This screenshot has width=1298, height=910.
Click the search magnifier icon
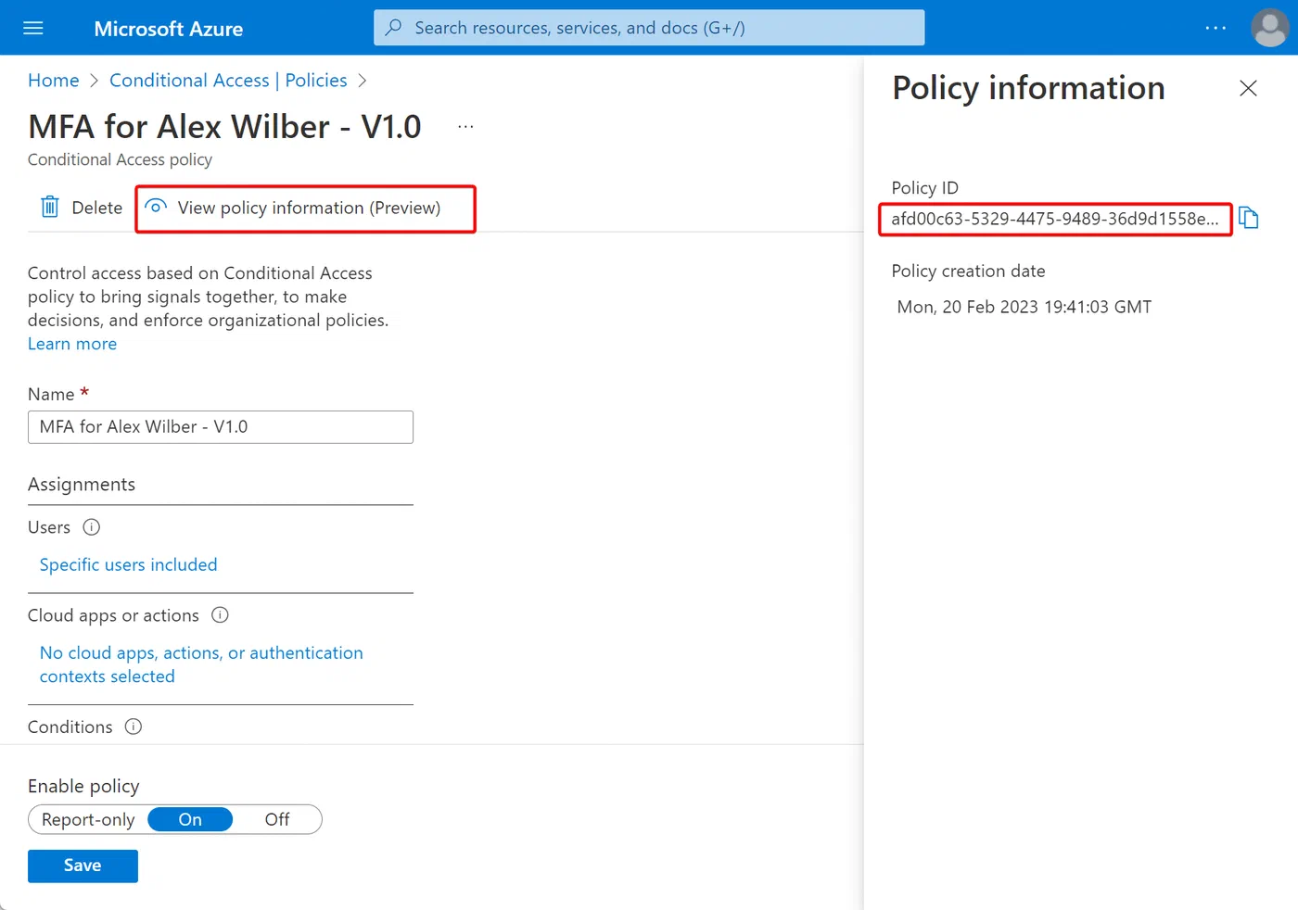[x=394, y=28]
